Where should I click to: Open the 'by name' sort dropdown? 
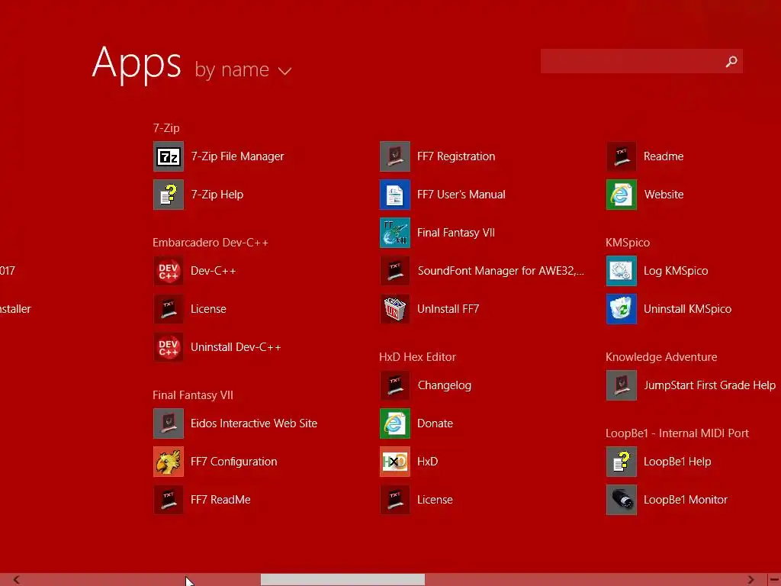243,70
